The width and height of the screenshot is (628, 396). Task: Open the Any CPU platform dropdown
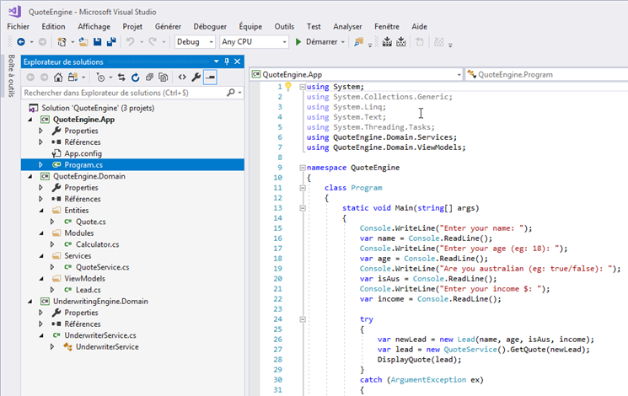point(252,41)
